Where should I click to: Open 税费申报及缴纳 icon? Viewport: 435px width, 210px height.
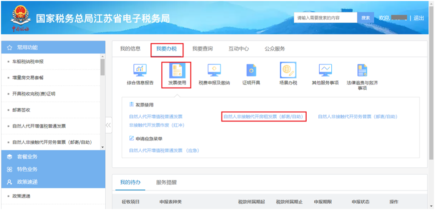pyautogui.click(x=214, y=70)
